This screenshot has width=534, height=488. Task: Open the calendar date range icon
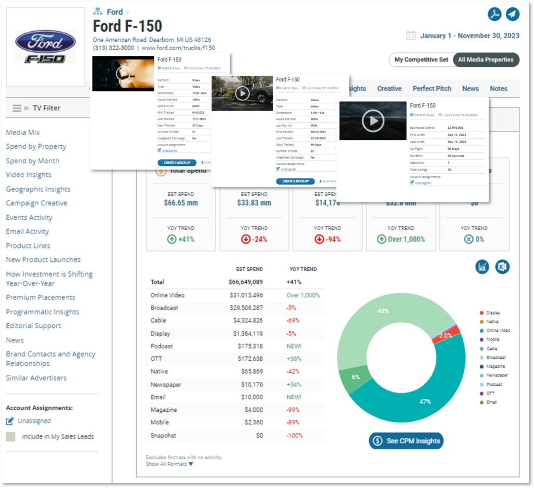click(x=411, y=35)
